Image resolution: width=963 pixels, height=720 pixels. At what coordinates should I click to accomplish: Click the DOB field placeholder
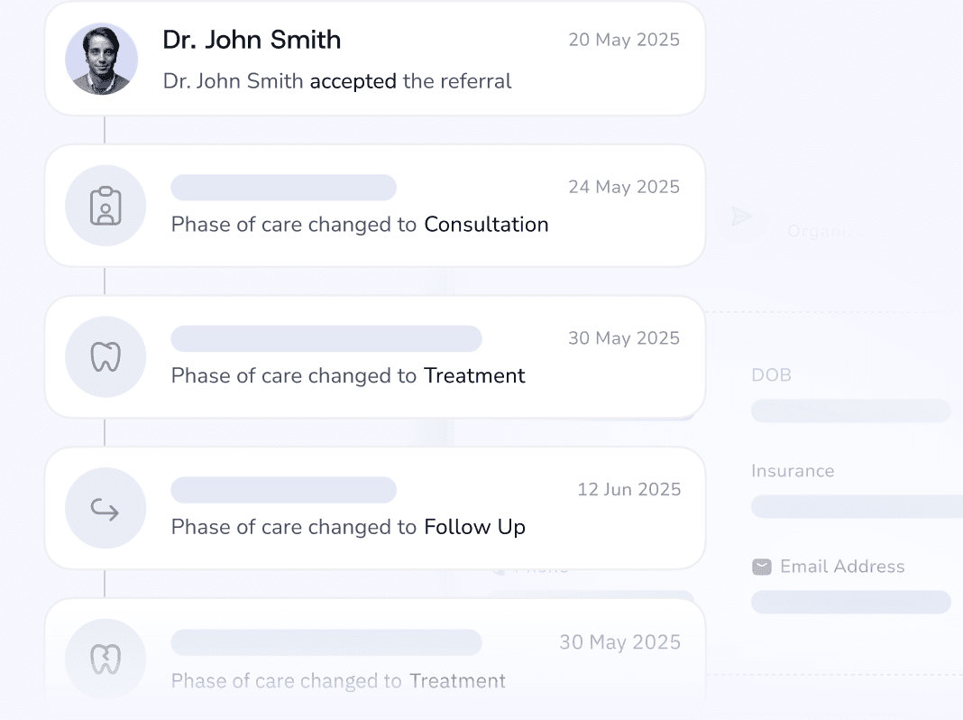(850, 411)
